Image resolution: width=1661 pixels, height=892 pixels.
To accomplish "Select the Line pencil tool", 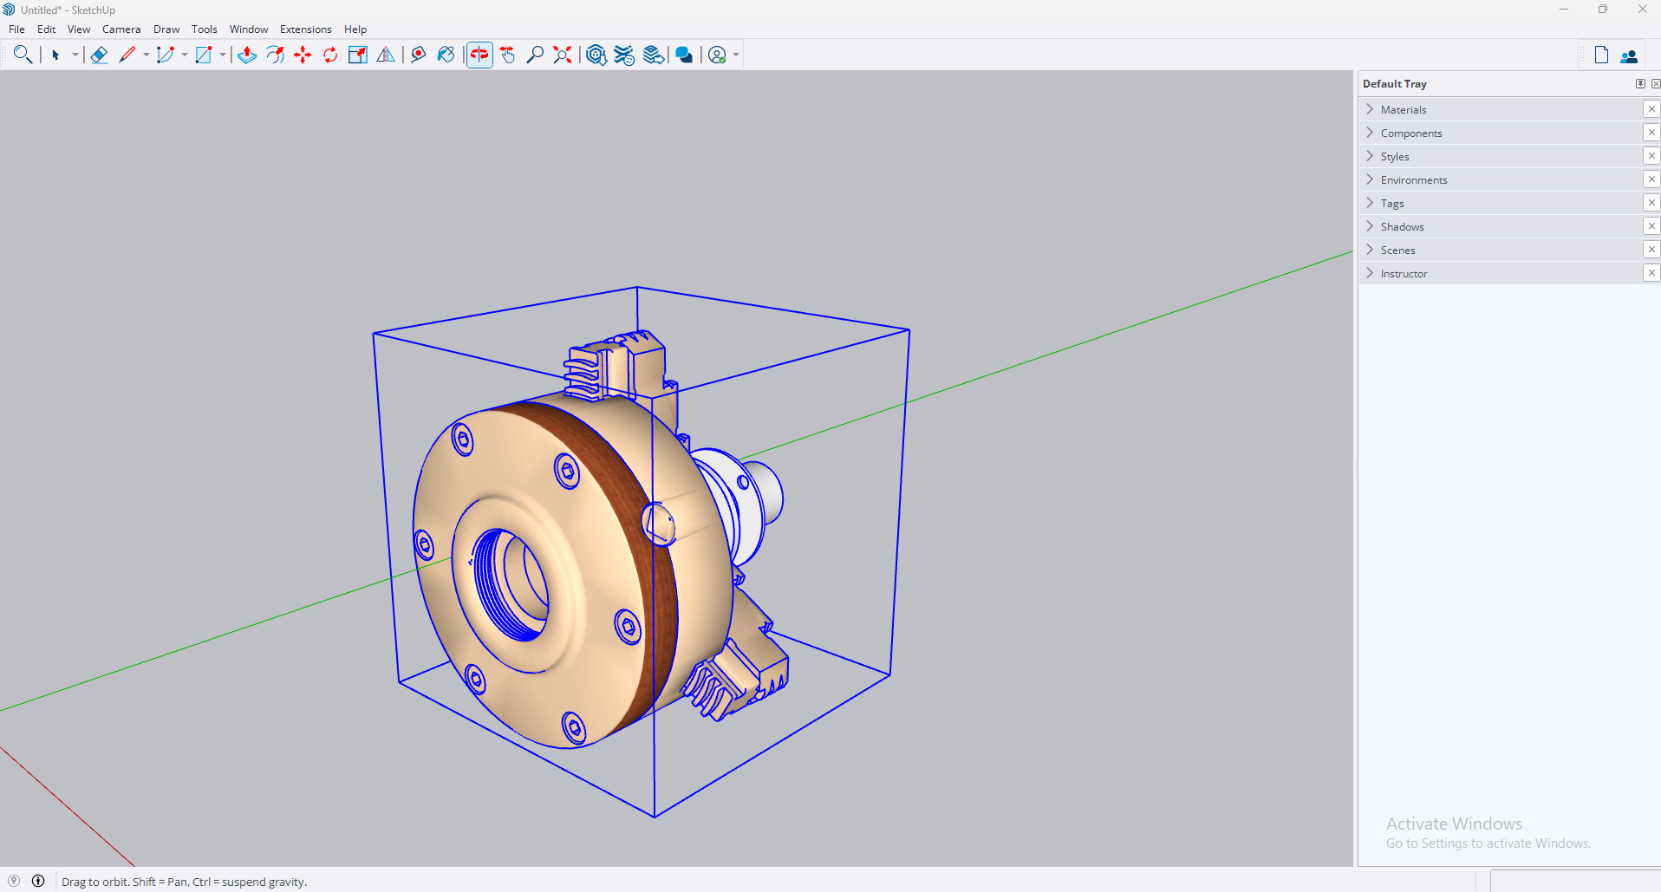I will click(x=127, y=55).
